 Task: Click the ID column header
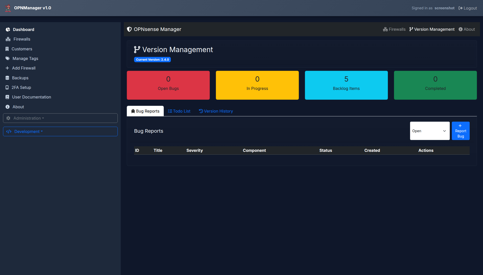tap(137, 150)
